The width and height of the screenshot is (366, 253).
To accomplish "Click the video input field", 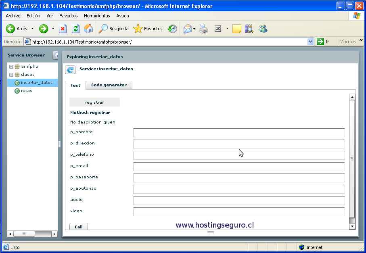I will click(239, 212).
